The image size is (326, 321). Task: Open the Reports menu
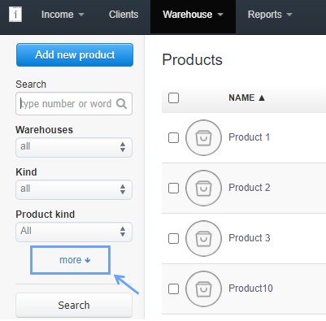click(x=270, y=15)
